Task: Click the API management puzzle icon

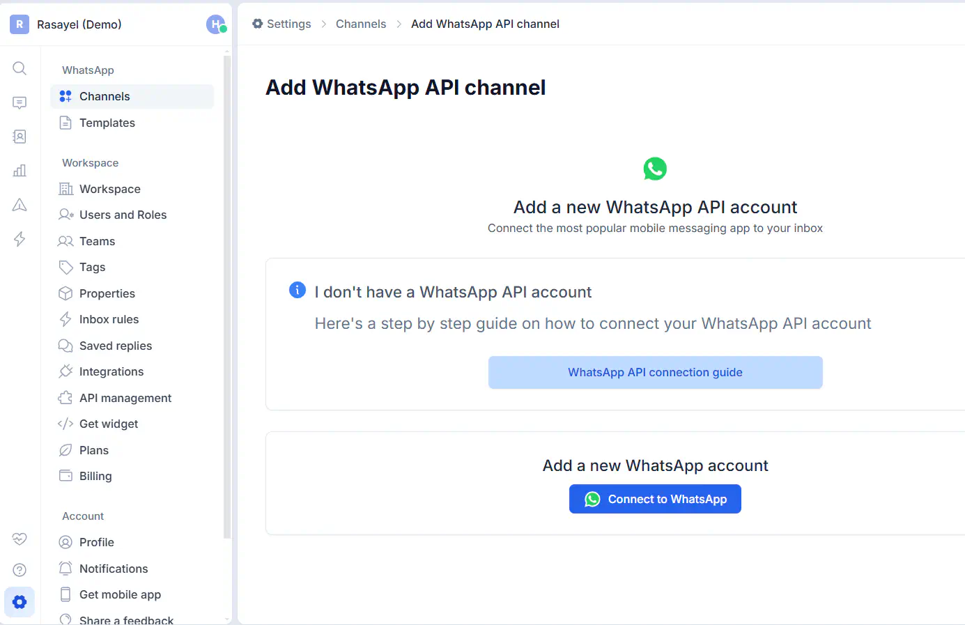Action: pos(65,398)
